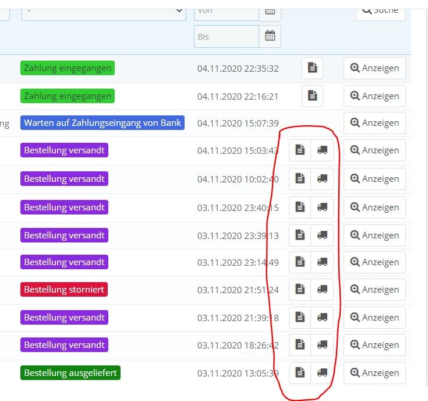Open delivery truck icon for order 03.11.2020 21:51:24
Viewport: 428px width, 401px height.
(322, 290)
